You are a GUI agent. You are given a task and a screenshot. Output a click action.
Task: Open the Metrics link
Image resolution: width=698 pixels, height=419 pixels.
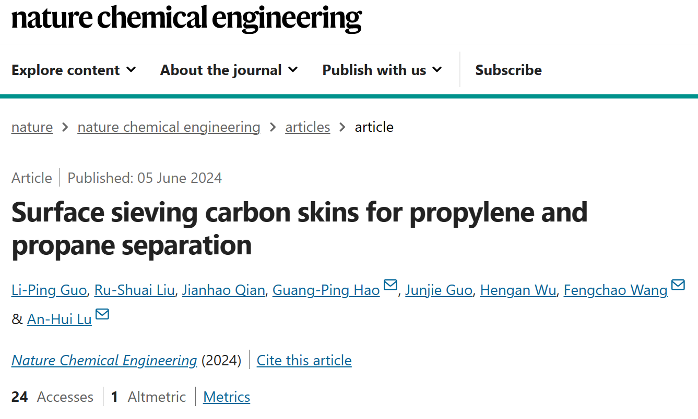227,397
